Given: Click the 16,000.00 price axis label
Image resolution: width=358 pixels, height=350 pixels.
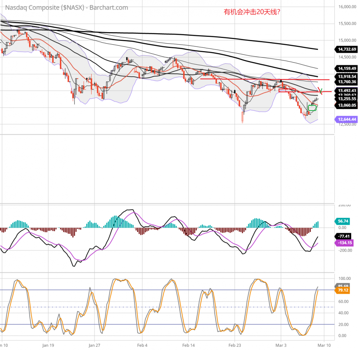Looking at the screenshot, I should [346, 7].
